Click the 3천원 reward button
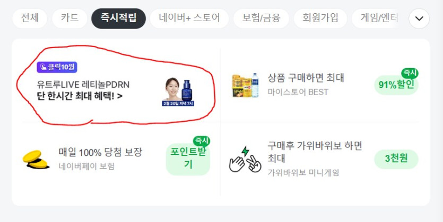 [x=396, y=159]
